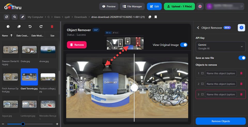
Task: Delete object 2 with trash icon
Action: [241, 84]
